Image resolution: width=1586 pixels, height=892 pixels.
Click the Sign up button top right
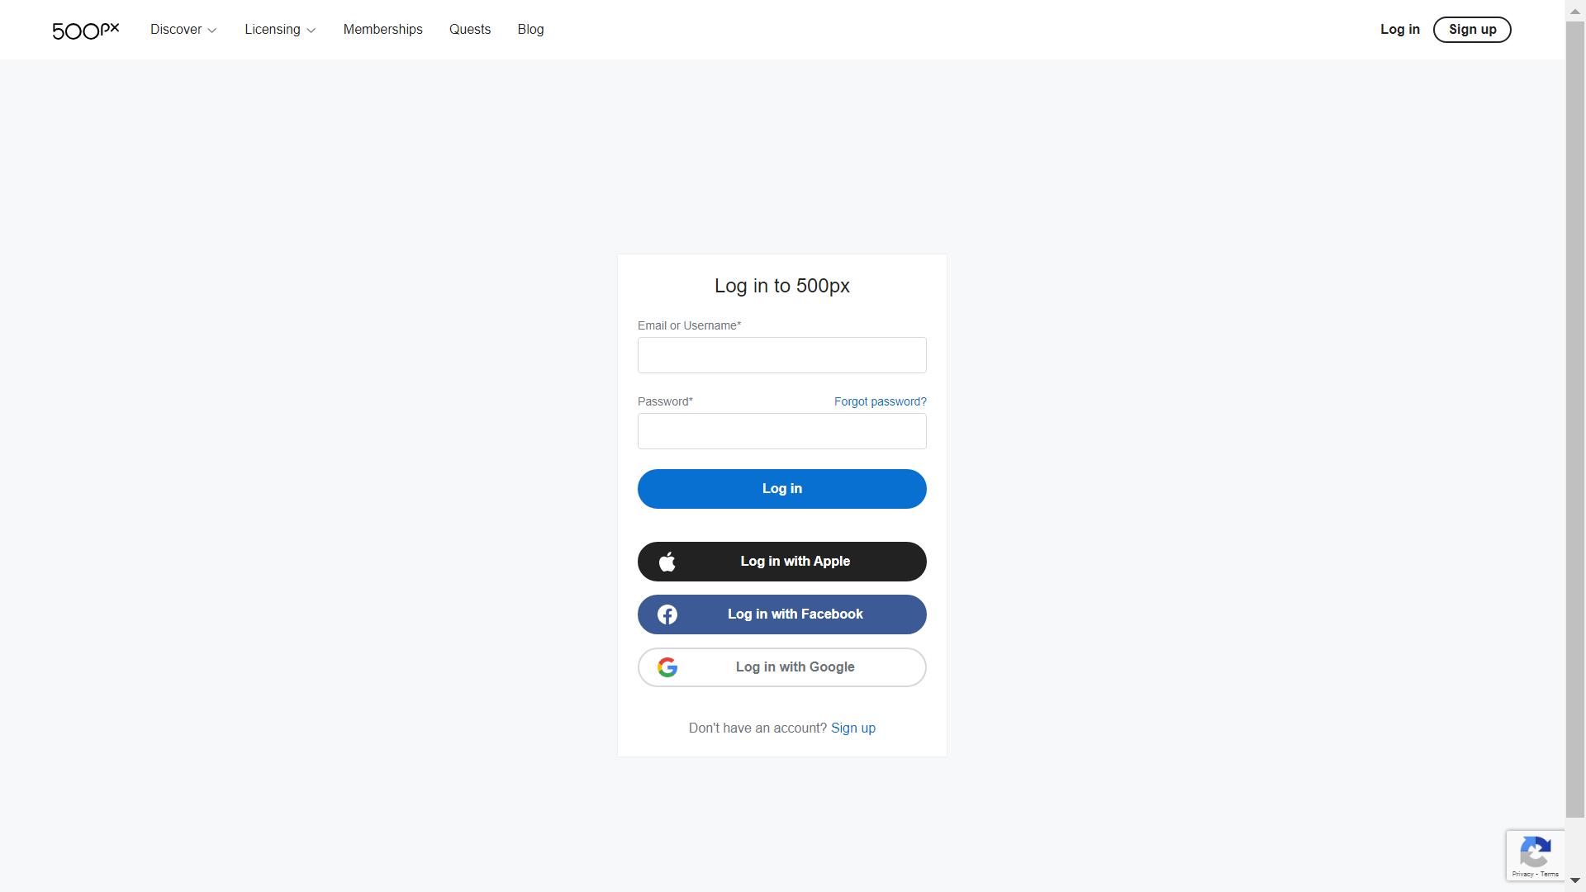[1472, 30]
